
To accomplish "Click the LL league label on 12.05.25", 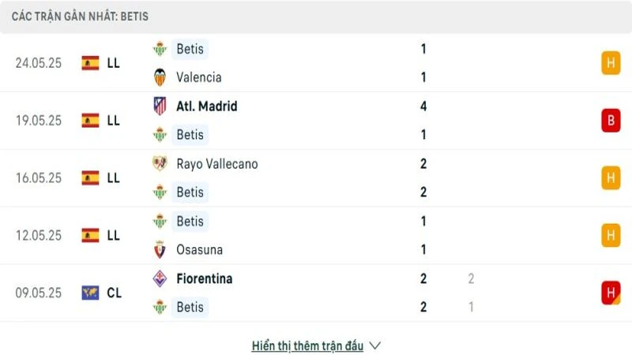I will (x=114, y=235).
